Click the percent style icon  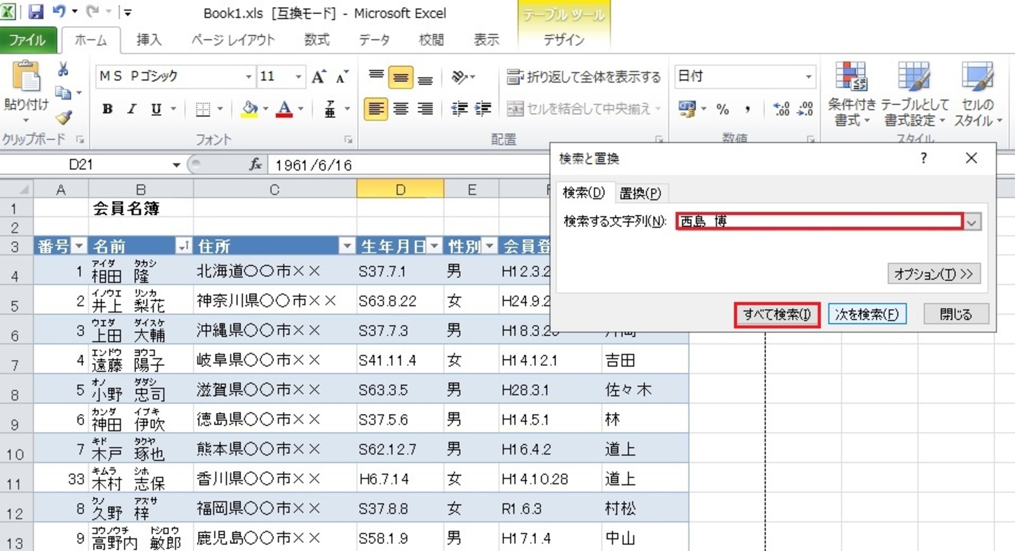[722, 109]
